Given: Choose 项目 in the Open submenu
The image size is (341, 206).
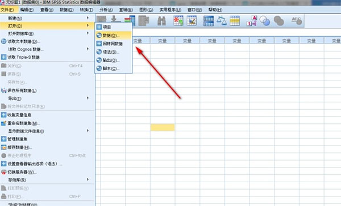Looking at the screenshot, I should coord(113,27).
